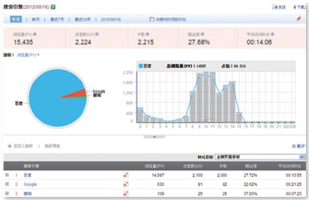309x200 pixels.
Task: Open the Google search engine link
Action: pyautogui.click(x=30, y=184)
